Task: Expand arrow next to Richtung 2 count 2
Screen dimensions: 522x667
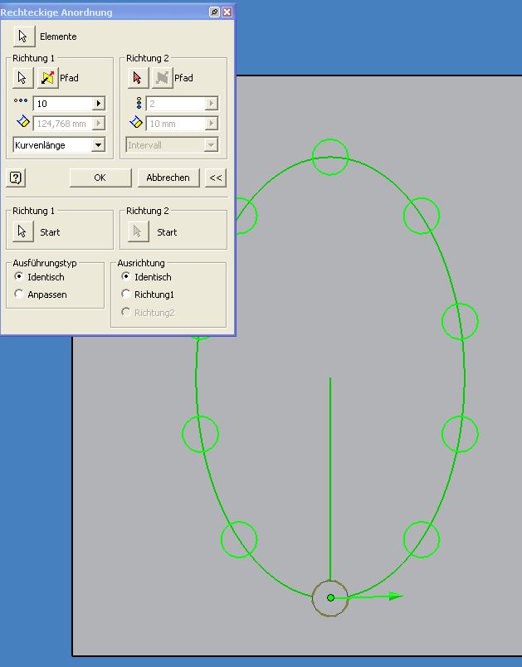Action: pos(212,104)
